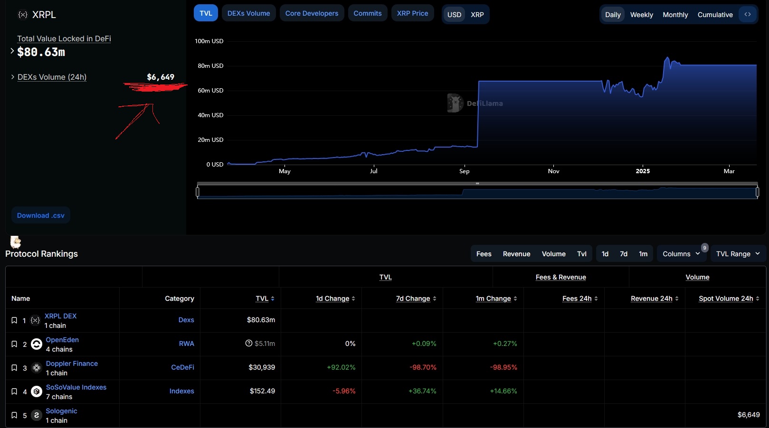Download the .csv data
This screenshot has width=769, height=428.
pos(41,215)
